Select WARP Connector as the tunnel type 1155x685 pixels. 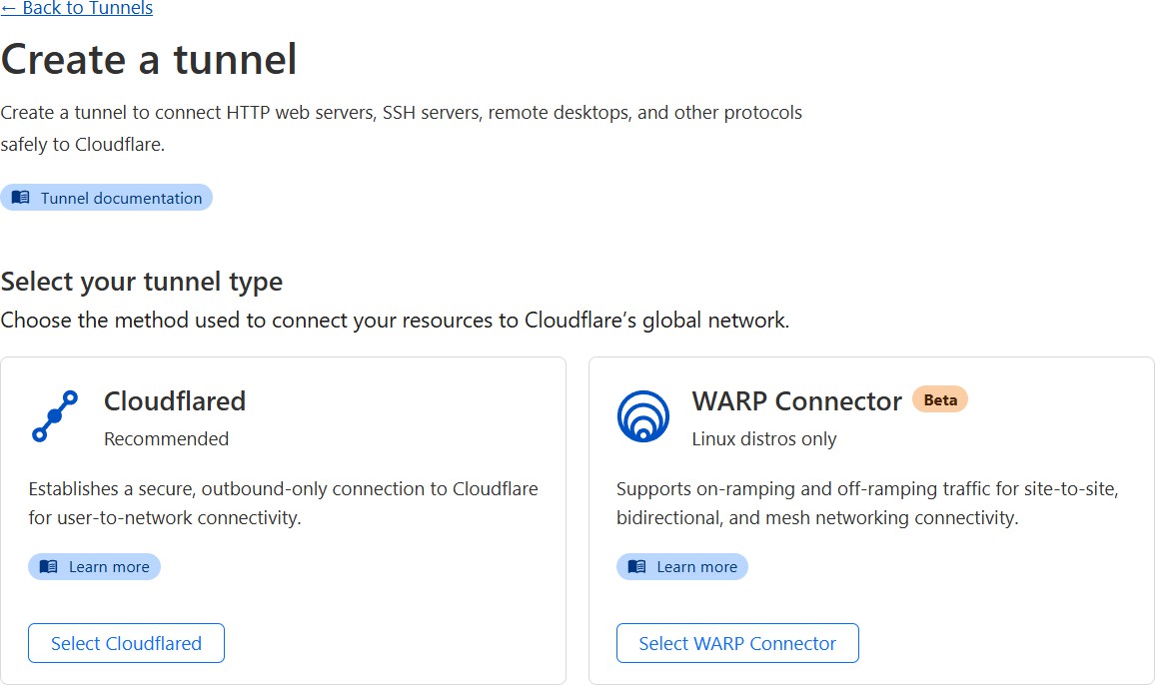click(x=737, y=643)
